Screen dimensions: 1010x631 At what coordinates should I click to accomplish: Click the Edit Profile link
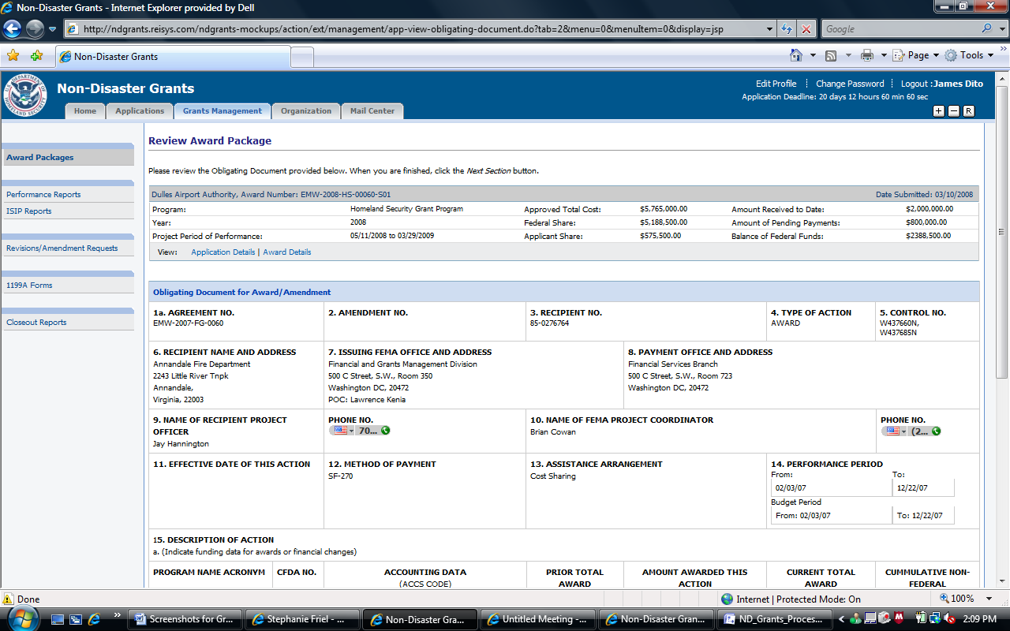tap(776, 84)
